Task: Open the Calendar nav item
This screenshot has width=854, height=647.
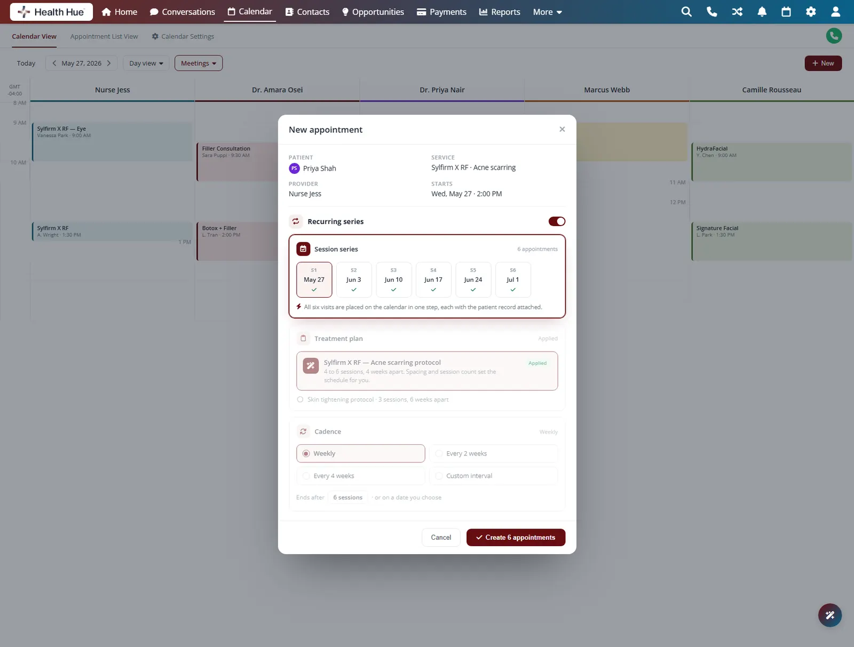Action: pyautogui.click(x=250, y=11)
